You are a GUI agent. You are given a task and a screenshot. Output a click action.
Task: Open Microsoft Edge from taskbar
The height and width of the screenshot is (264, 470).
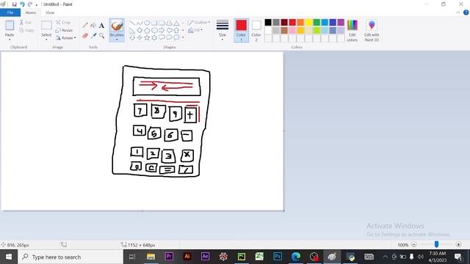(296, 257)
